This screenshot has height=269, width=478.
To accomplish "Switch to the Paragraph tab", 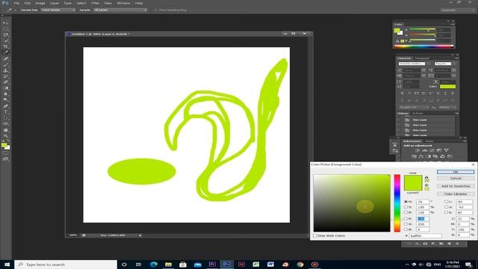I will 422,58.
